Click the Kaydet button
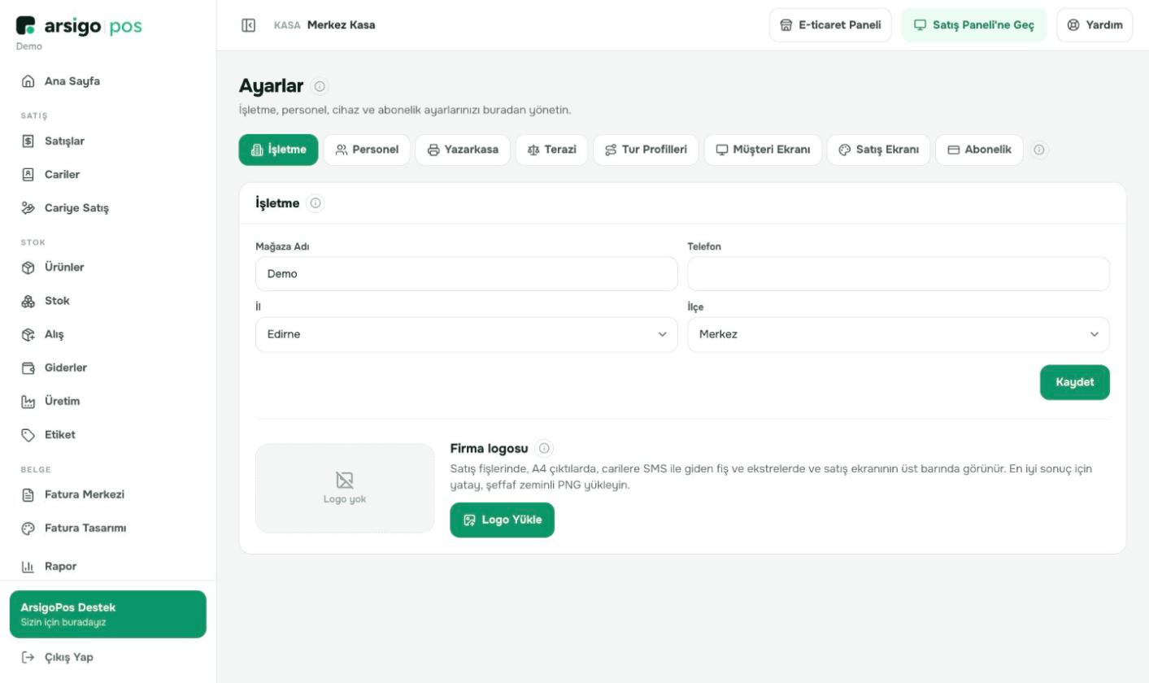 coord(1074,382)
